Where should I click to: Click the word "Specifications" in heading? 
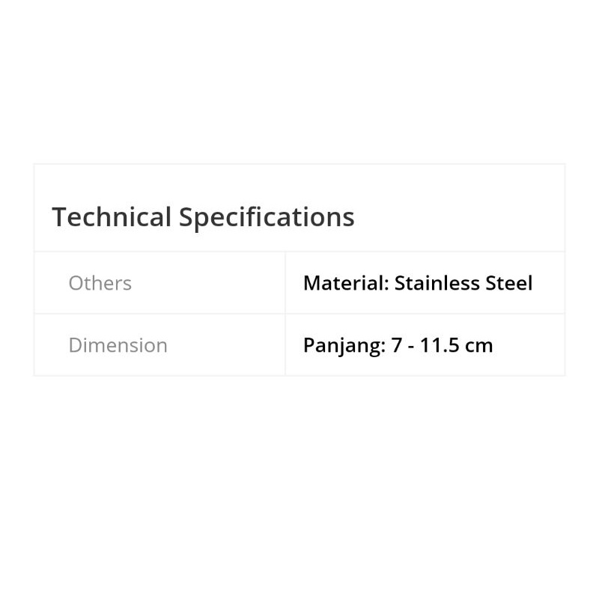point(267,217)
